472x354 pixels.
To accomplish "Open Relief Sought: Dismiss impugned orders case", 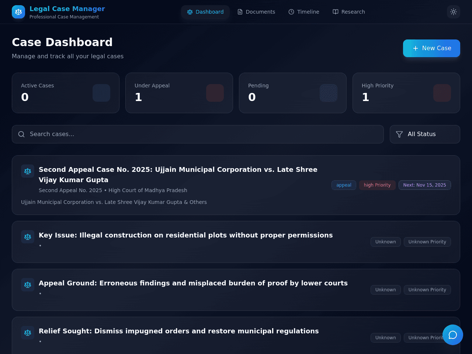I will pos(179,331).
